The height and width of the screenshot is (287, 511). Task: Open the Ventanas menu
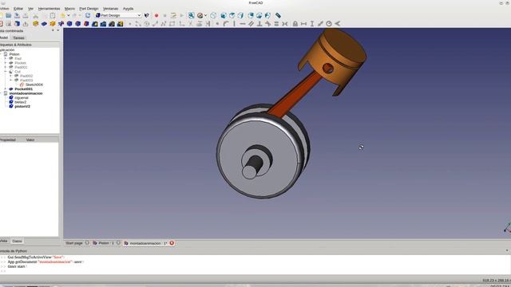(110, 9)
